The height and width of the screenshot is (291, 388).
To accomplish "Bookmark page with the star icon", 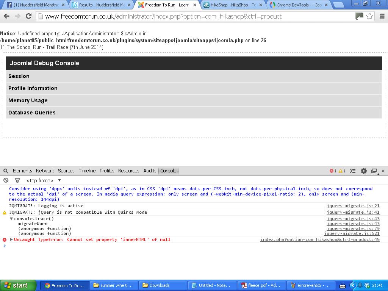I will click(370, 16).
